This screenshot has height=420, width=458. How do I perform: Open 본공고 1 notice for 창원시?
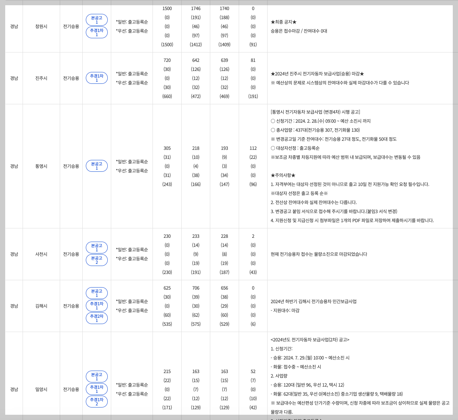(97, 20)
